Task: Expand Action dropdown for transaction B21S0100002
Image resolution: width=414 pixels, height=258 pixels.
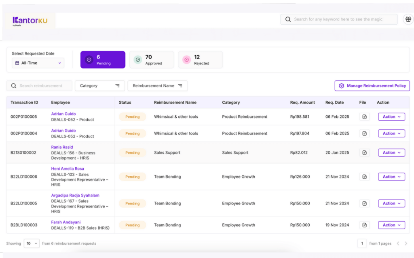Action: (391, 153)
